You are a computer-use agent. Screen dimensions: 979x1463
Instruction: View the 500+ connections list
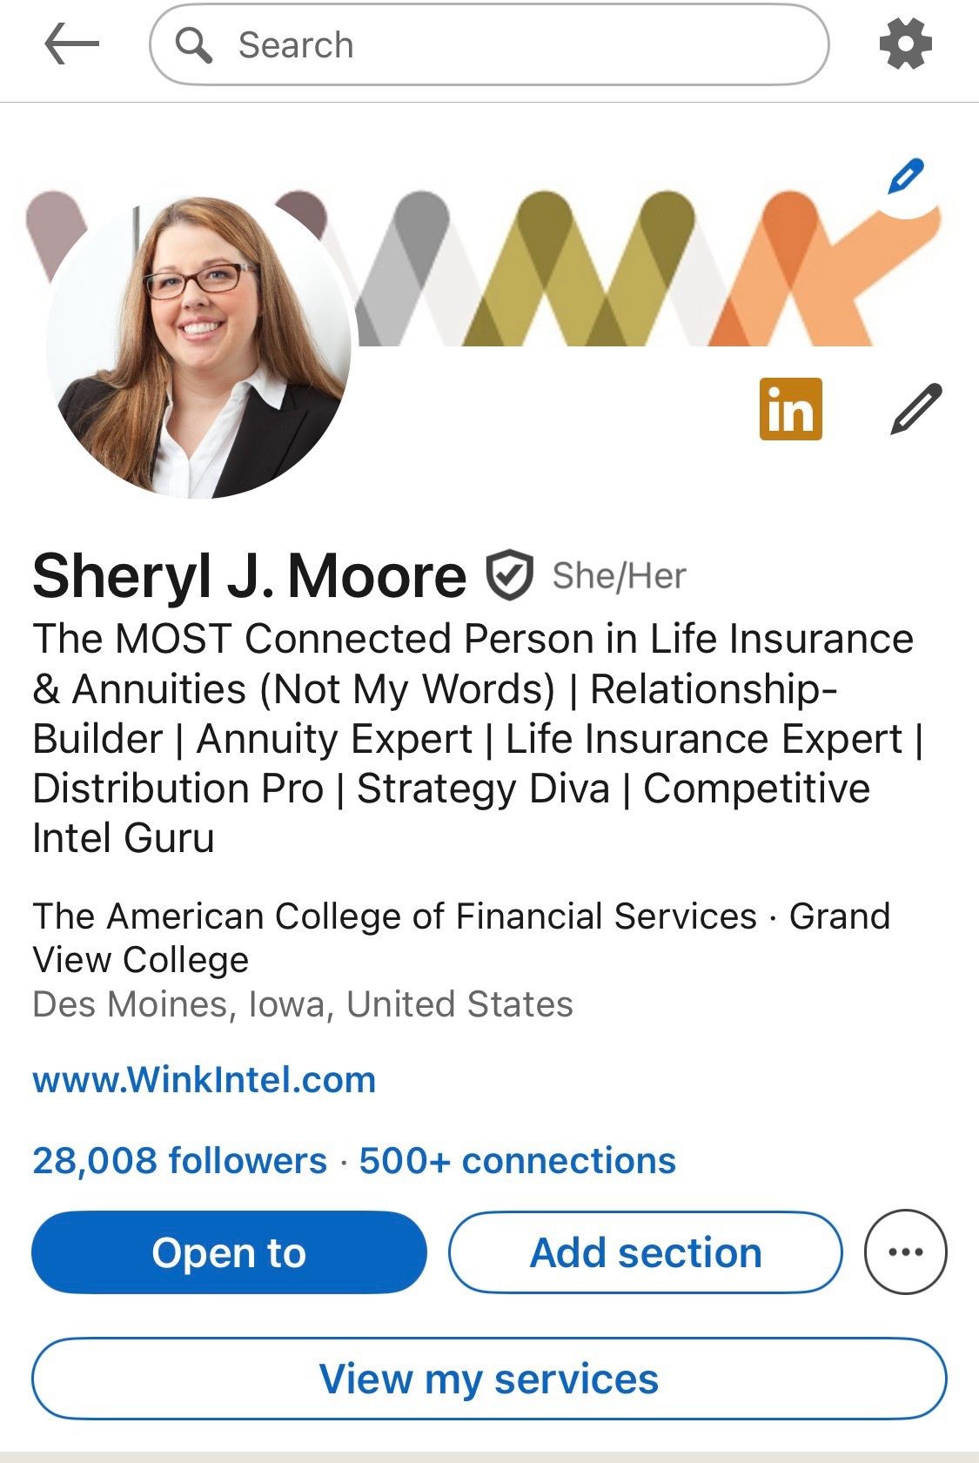coord(518,1160)
